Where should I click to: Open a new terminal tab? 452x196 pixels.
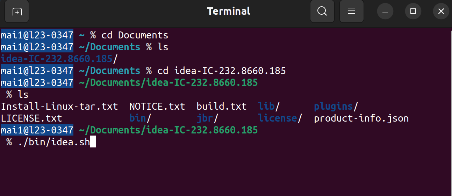(17, 12)
